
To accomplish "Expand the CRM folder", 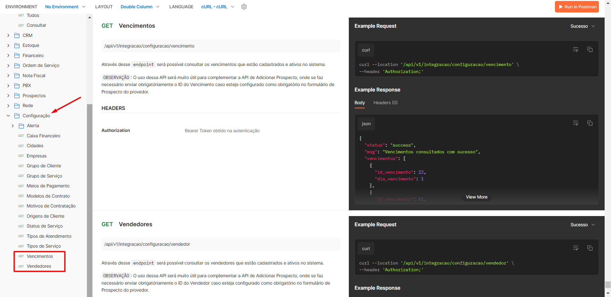I will (8, 35).
